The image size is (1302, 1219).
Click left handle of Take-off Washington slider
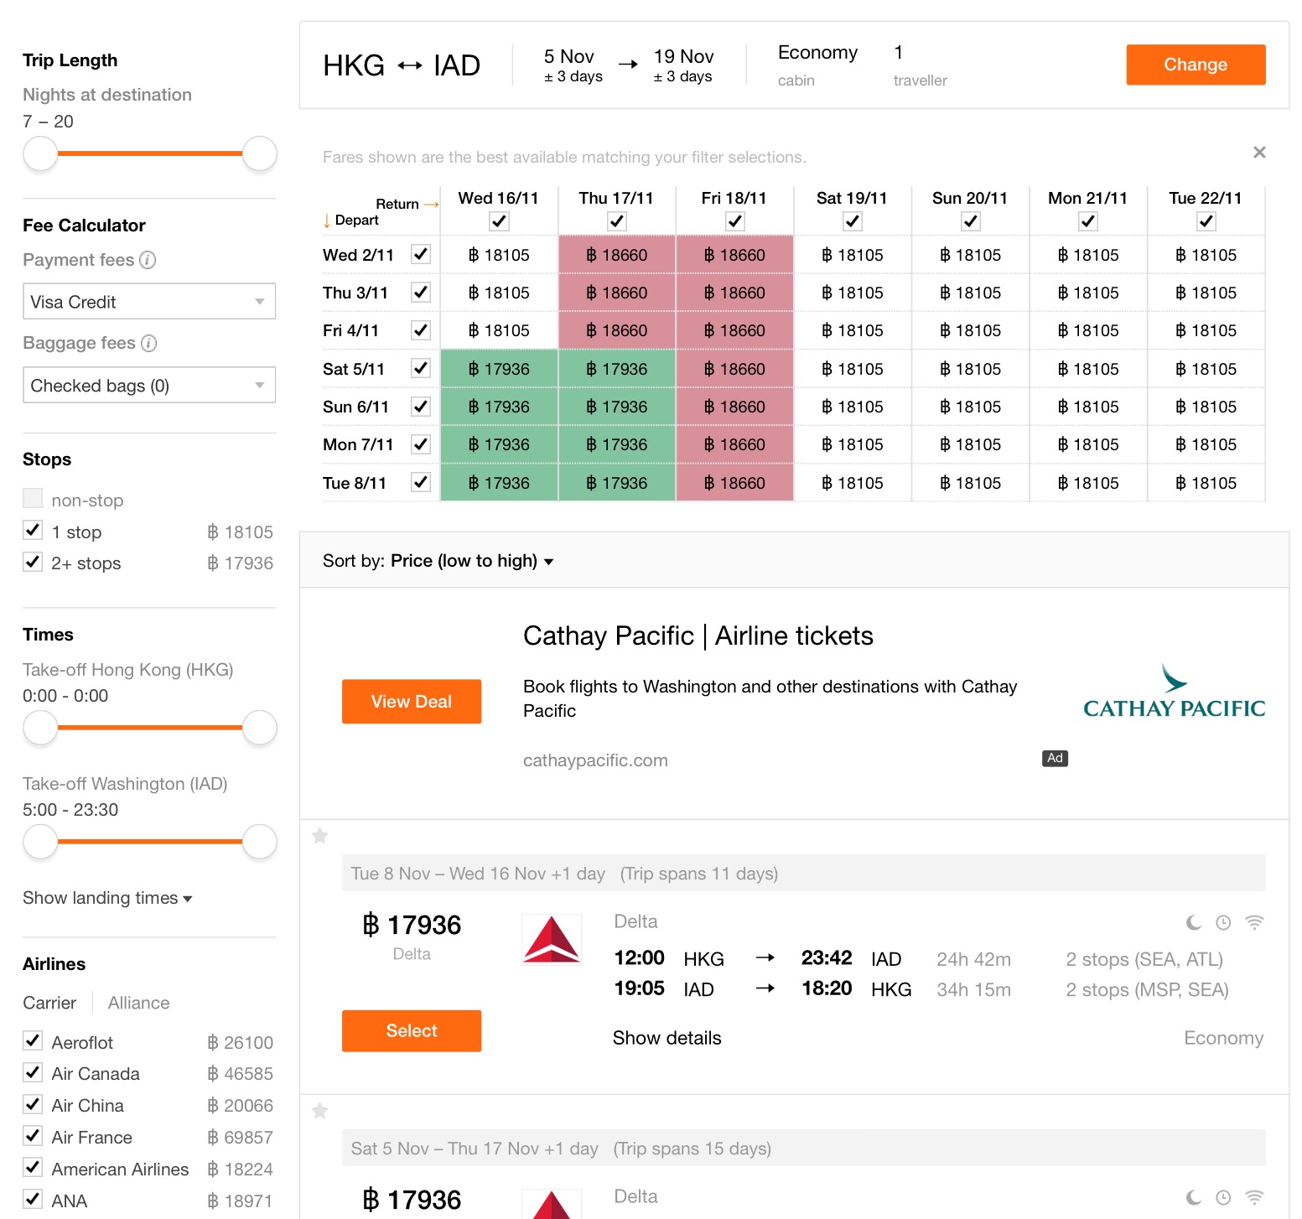point(40,841)
